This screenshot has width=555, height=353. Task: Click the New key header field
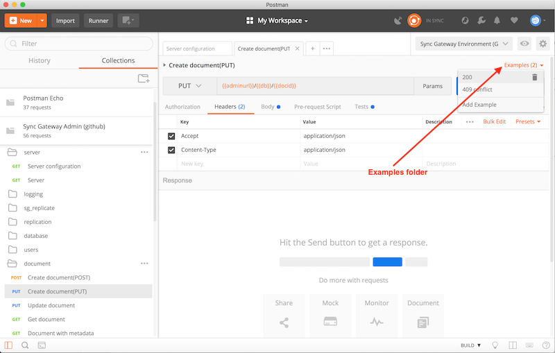point(239,164)
